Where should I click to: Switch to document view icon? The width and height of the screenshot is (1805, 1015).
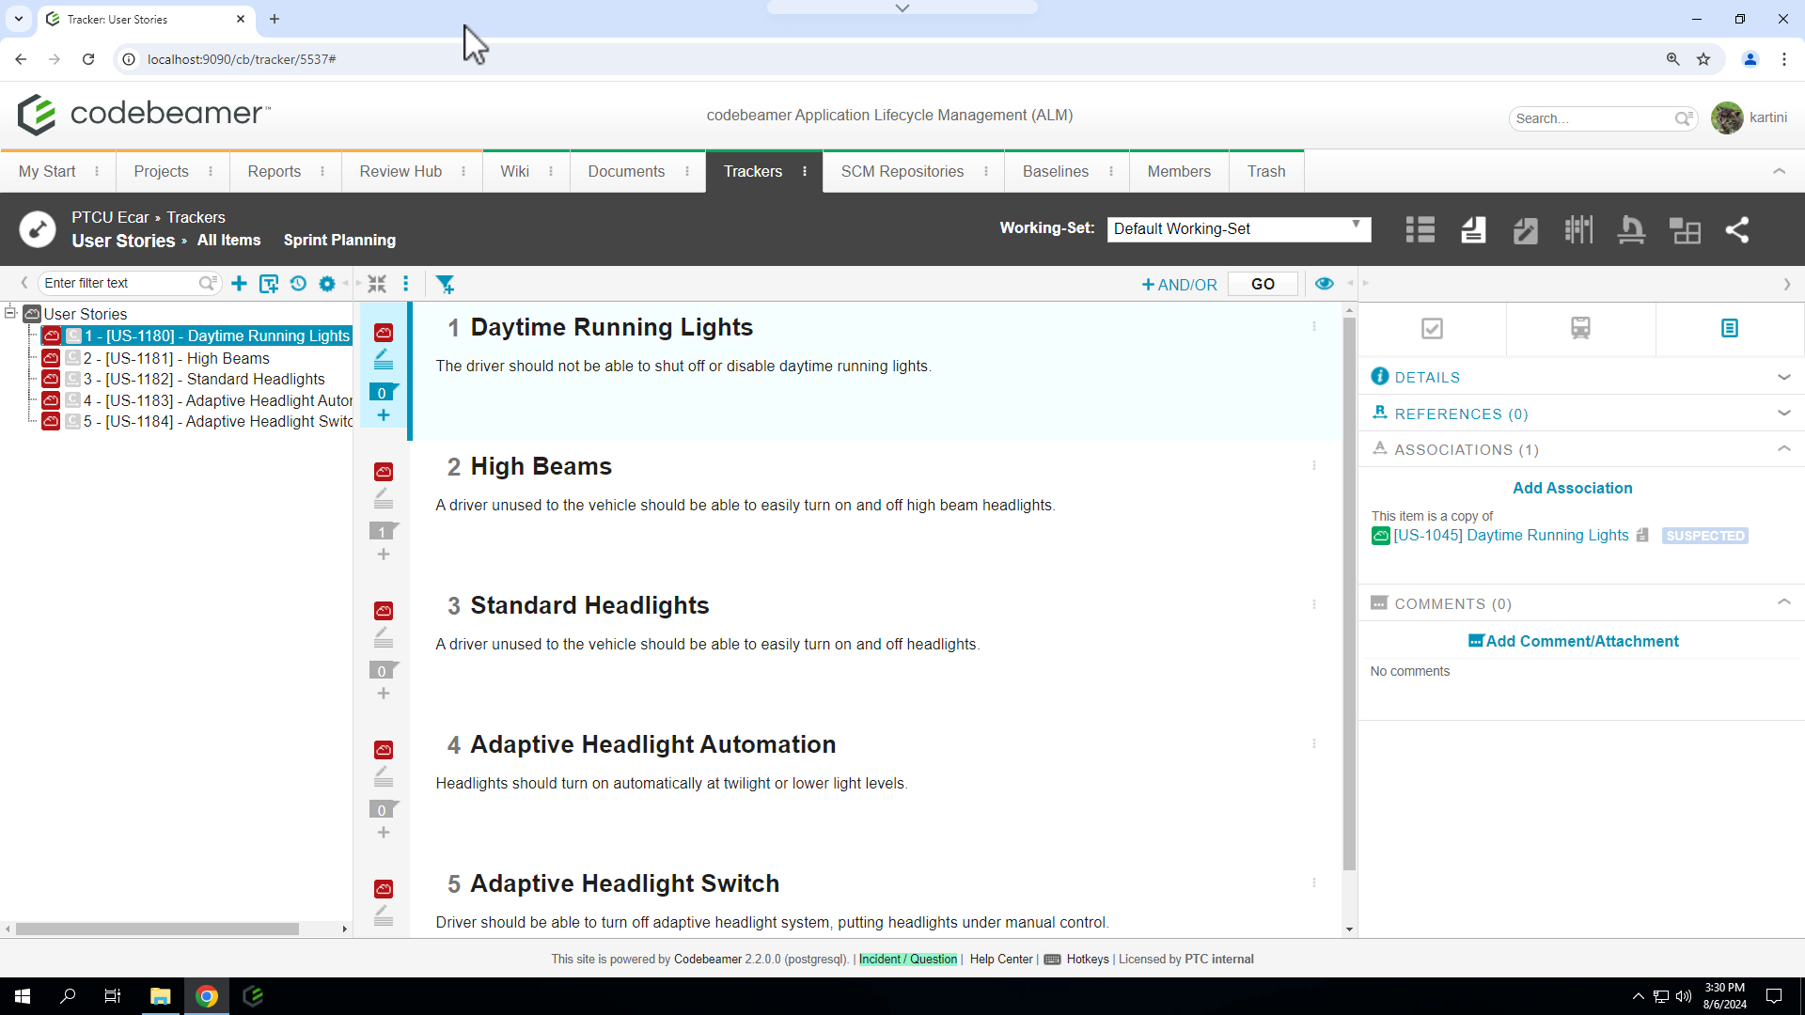pos(1473,230)
